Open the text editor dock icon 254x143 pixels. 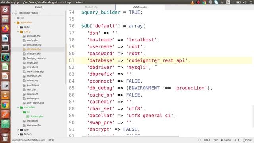coord(5,86)
